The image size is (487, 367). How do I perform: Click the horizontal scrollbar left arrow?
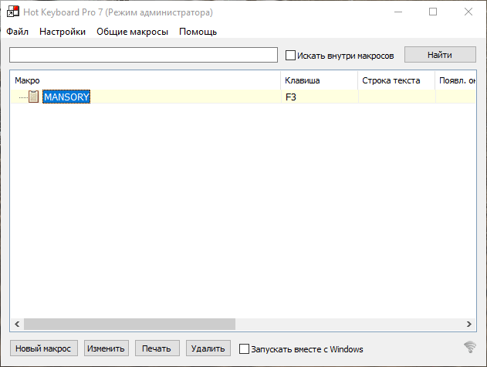point(17,324)
